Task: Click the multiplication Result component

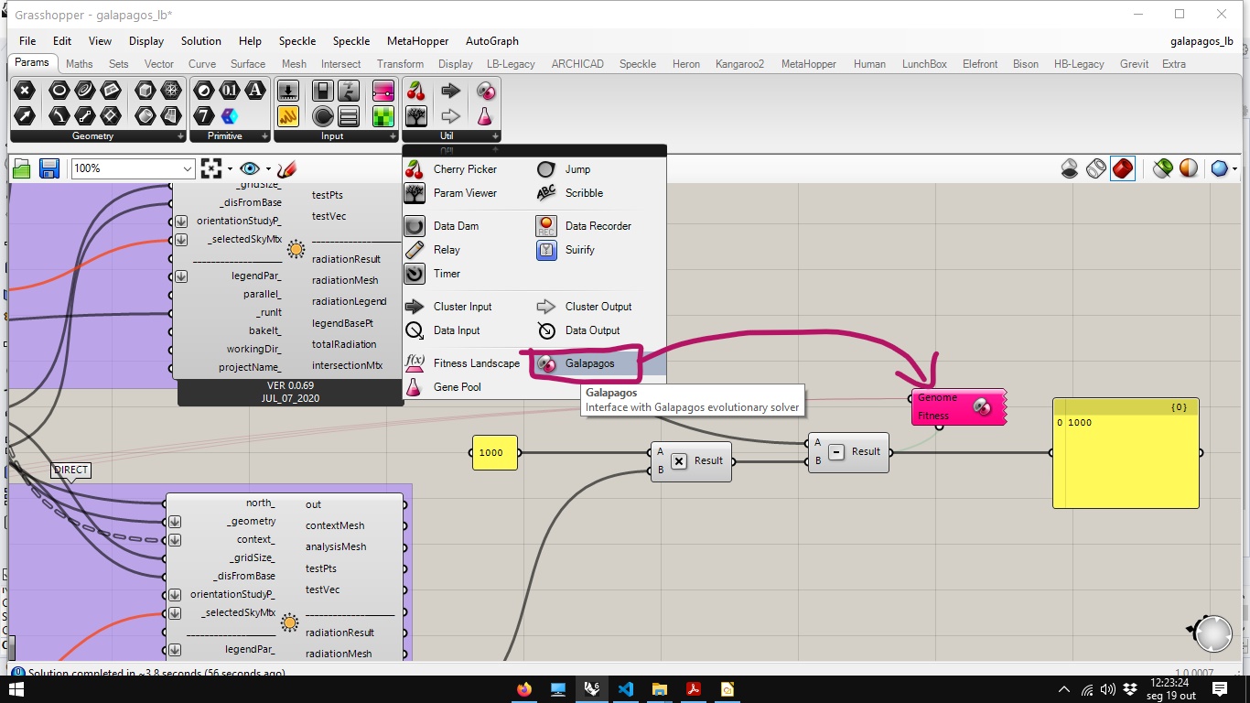Action: click(691, 461)
